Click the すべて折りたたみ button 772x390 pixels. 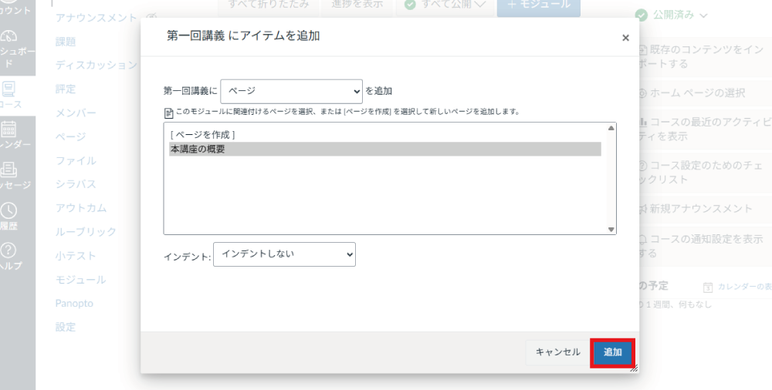pyautogui.click(x=269, y=5)
